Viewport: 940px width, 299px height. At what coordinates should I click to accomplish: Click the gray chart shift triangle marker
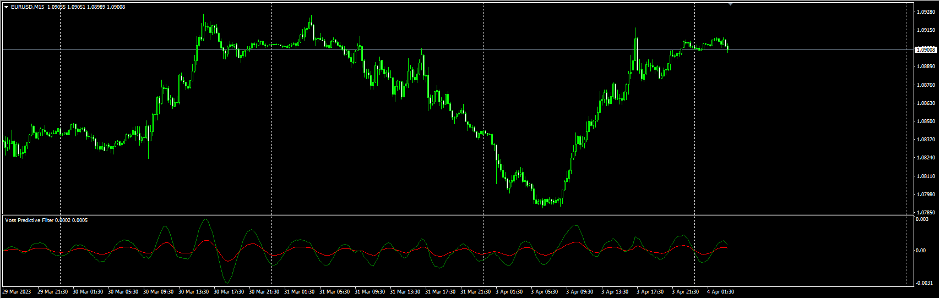730,4
